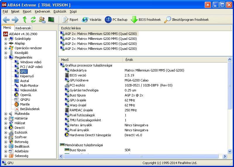Screen dimensions: 234x167
Task: Select the GPGPU tree item
Action: 25,100
